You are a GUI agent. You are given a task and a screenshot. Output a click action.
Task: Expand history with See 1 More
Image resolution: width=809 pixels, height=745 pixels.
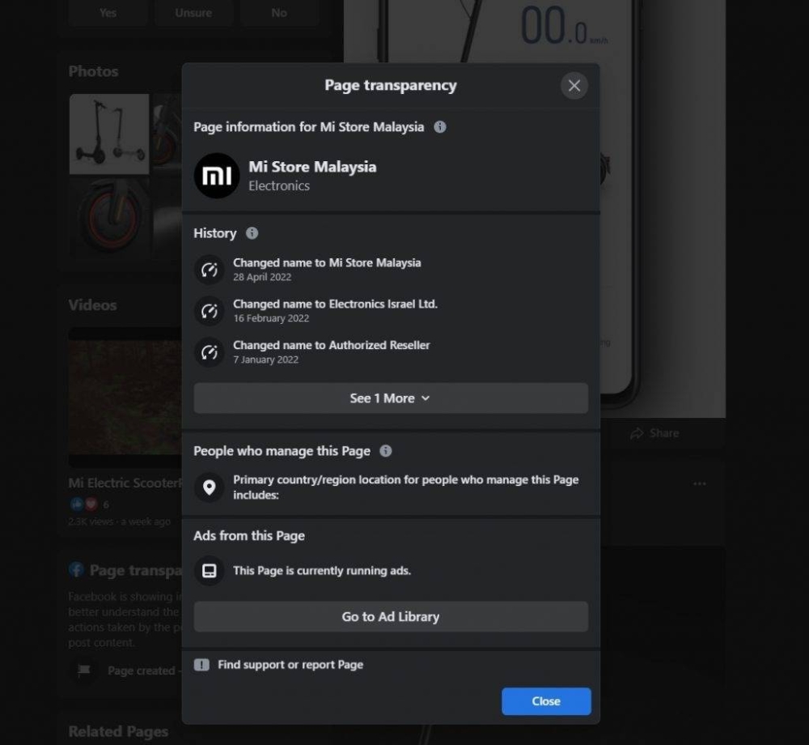click(391, 398)
